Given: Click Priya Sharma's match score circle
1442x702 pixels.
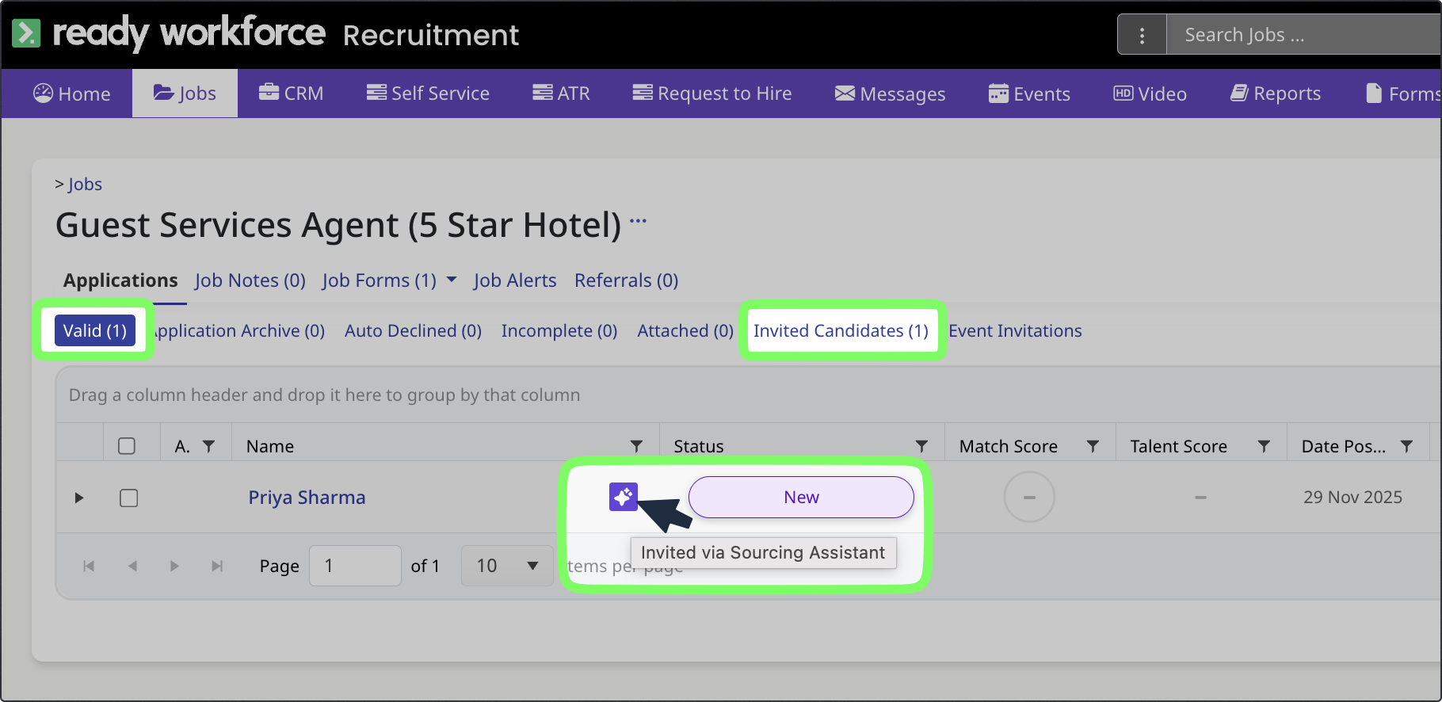Looking at the screenshot, I should pyautogui.click(x=1029, y=497).
